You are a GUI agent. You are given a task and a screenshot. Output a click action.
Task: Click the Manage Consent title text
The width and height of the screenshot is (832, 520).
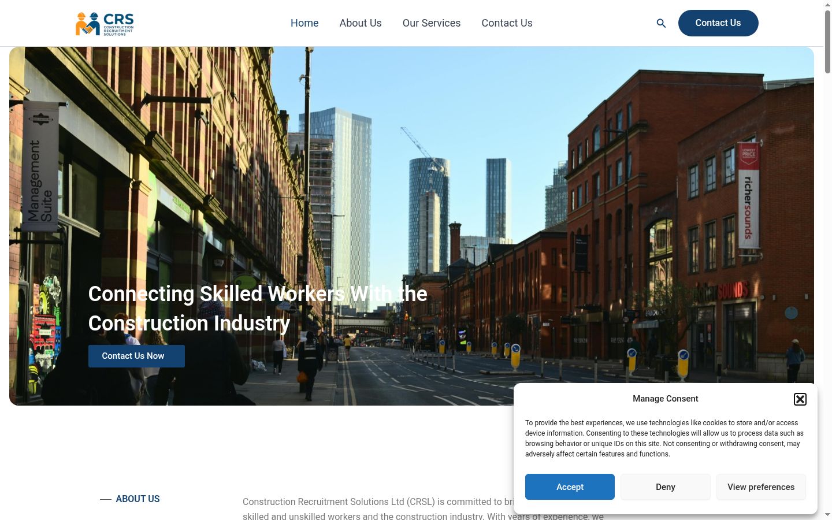click(665, 399)
